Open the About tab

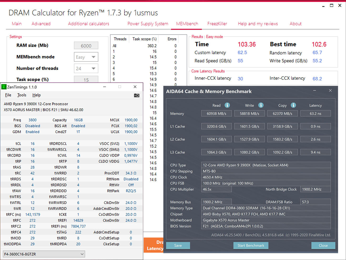coord(296,24)
